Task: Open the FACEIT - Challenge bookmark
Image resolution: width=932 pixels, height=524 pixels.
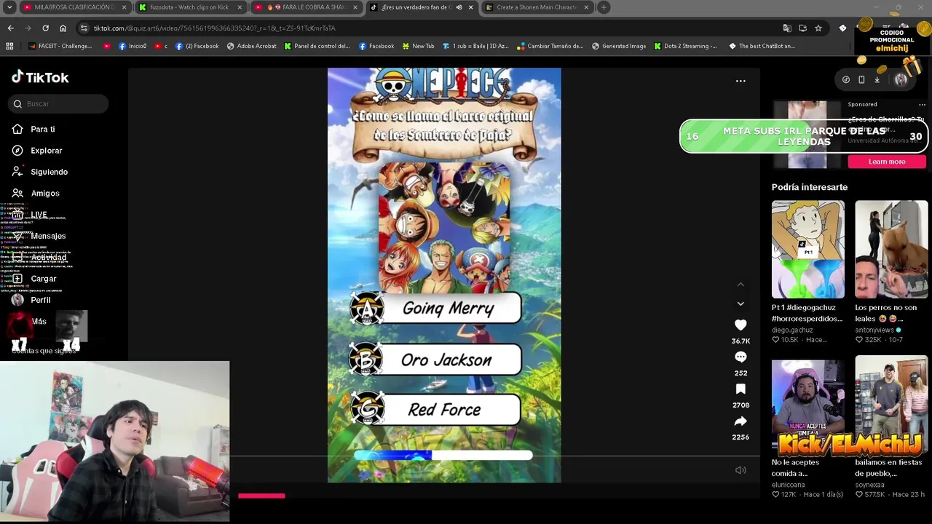Action: pyautogui.click(x=60, y=46)
